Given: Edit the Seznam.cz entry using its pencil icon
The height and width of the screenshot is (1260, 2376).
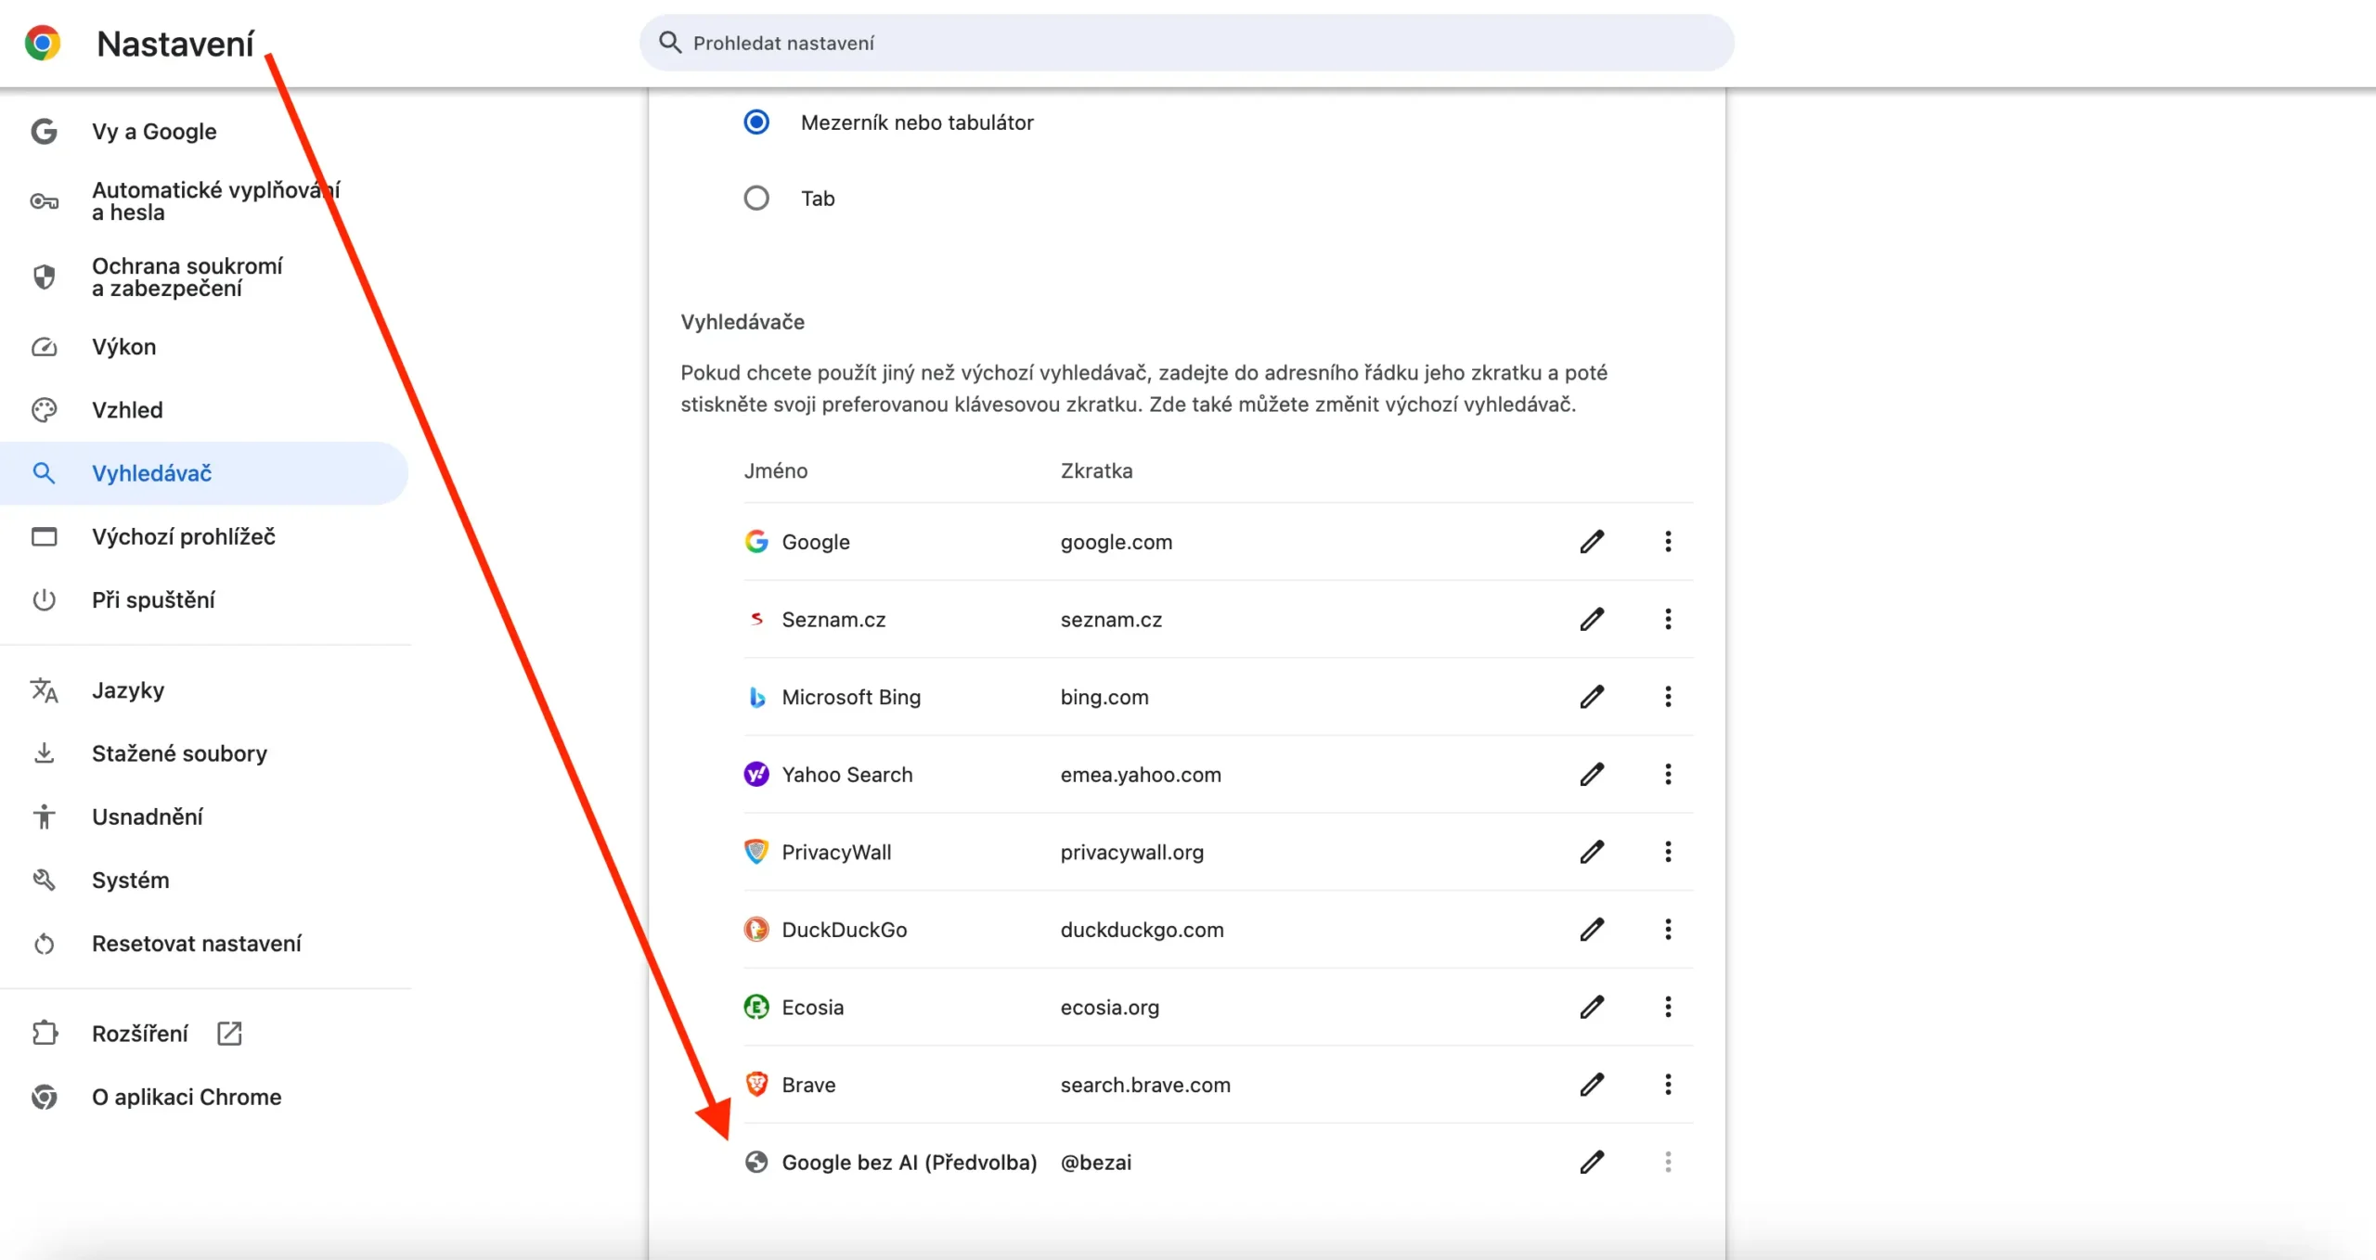Looking at the screenshot, I should pyautogui.click(x=1591, y=619).
